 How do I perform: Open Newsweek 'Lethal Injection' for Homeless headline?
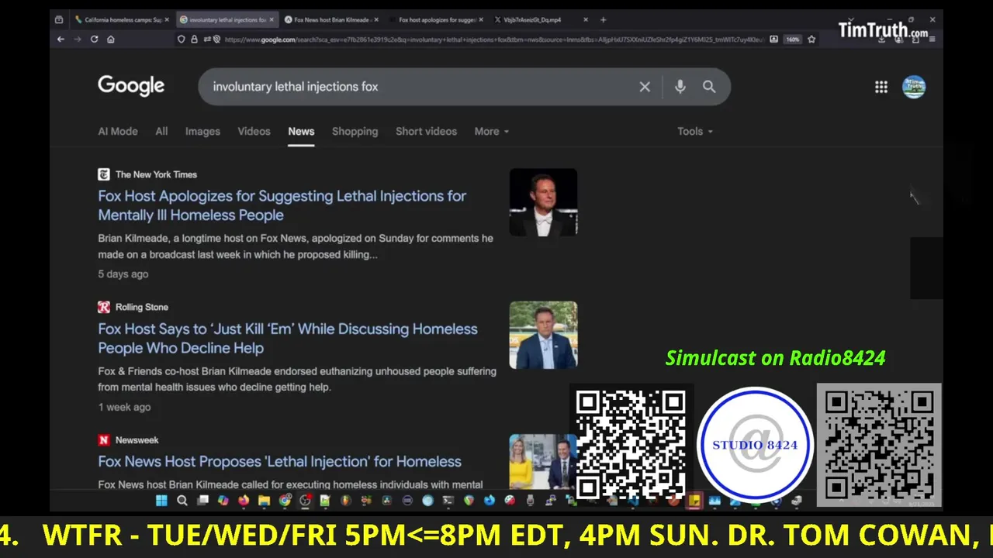tap(279, 461)
